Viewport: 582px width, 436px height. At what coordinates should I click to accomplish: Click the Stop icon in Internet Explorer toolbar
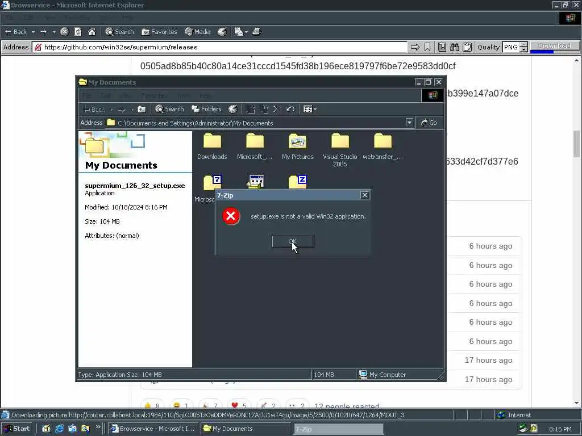(x=64, y=32)
